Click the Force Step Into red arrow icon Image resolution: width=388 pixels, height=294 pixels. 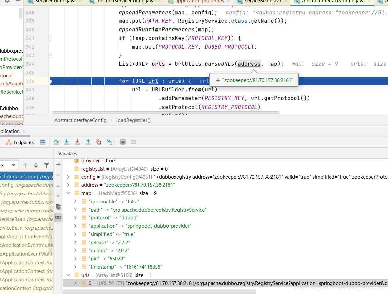77,142
